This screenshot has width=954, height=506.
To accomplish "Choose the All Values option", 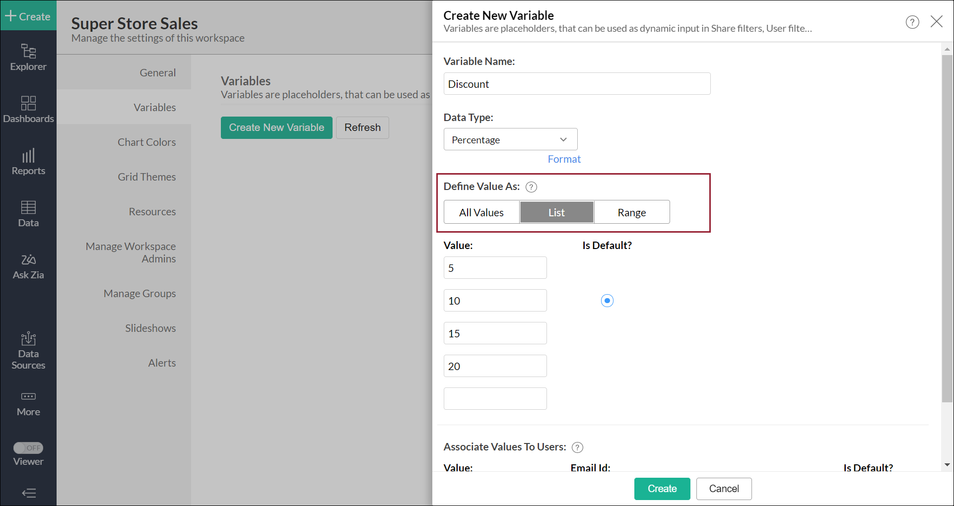I will point(481,212).
